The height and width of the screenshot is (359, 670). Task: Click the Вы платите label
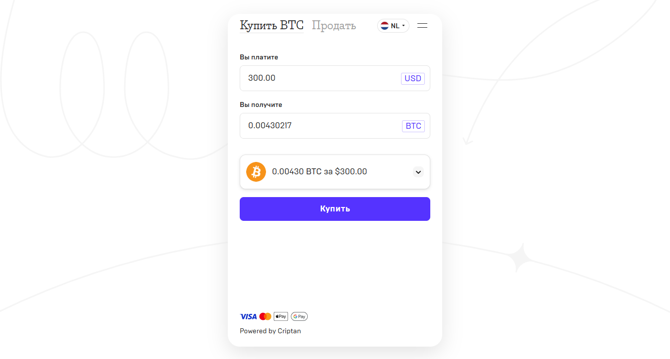point(259,57)
